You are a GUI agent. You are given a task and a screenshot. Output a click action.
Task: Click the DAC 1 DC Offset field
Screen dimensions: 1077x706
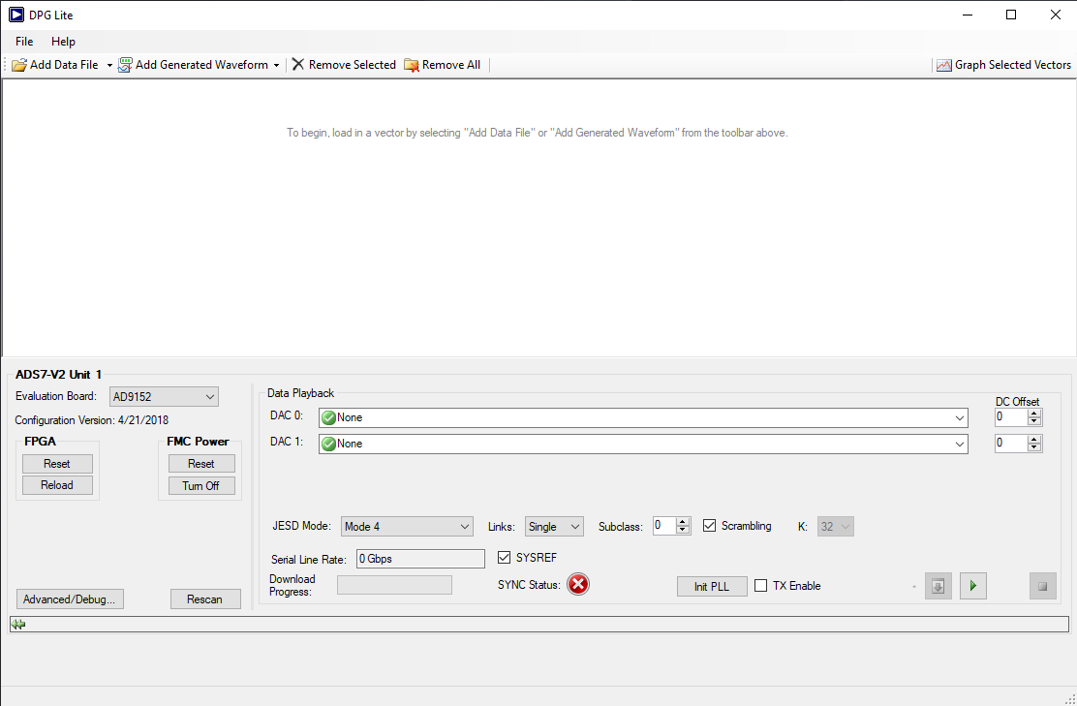pos(1010,443)
